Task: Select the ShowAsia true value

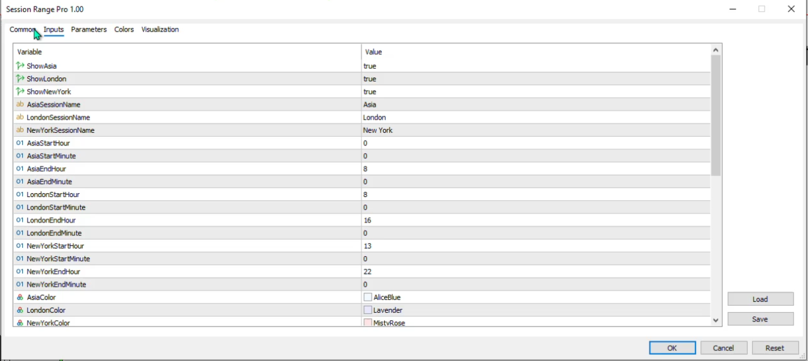Action: click(x=370, y=66)
